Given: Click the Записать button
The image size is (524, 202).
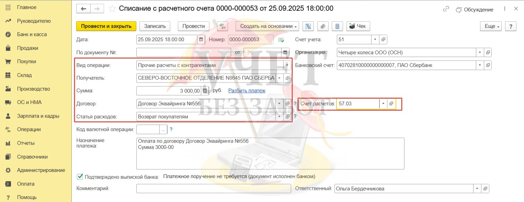Looking at the screenshot, I should click(155, 26).
